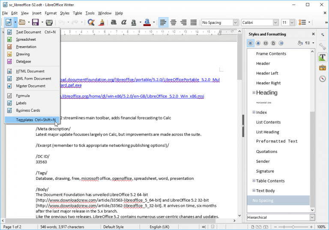
Task: Select the Clone Formatting paintbrush icon
Action: click(102, 22)
